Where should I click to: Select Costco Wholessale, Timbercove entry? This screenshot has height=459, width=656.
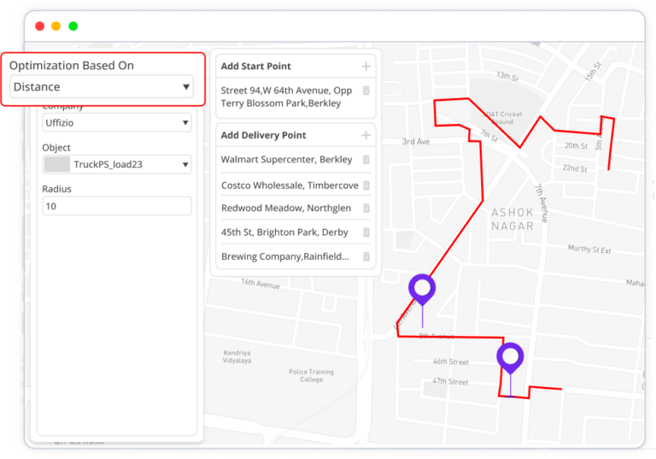290,185
